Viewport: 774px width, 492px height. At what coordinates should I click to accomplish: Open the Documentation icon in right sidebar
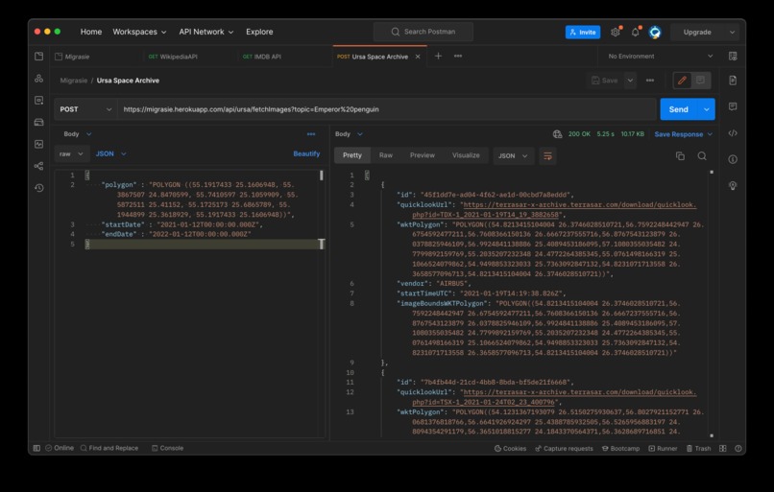tap(733, 81)
